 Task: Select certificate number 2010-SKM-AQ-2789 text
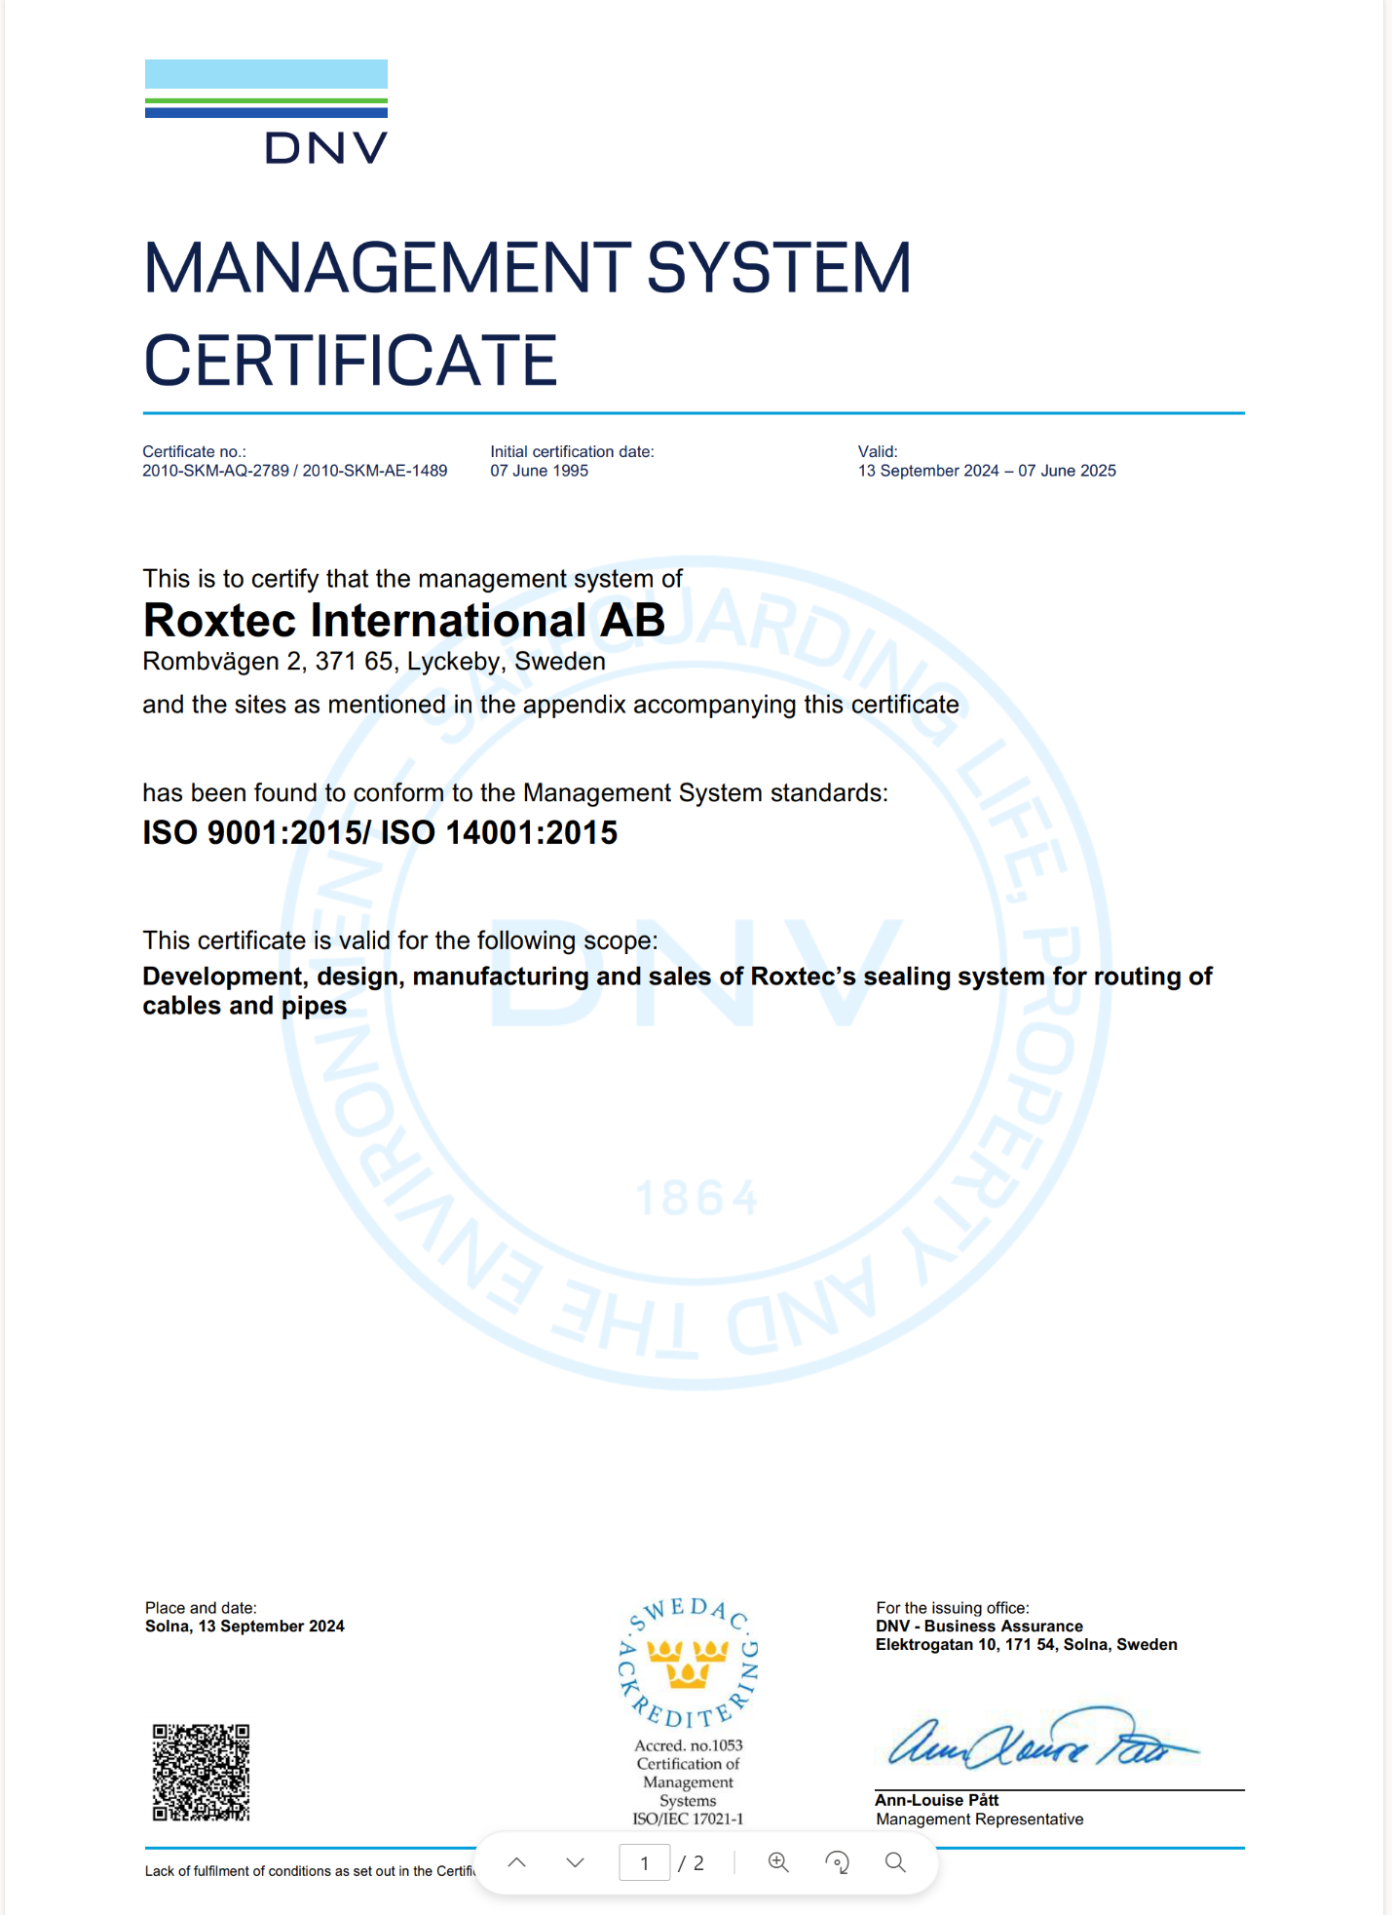click(216, 471)
